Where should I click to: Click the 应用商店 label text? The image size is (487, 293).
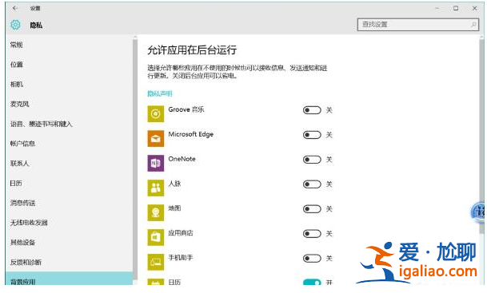[181, 233]
